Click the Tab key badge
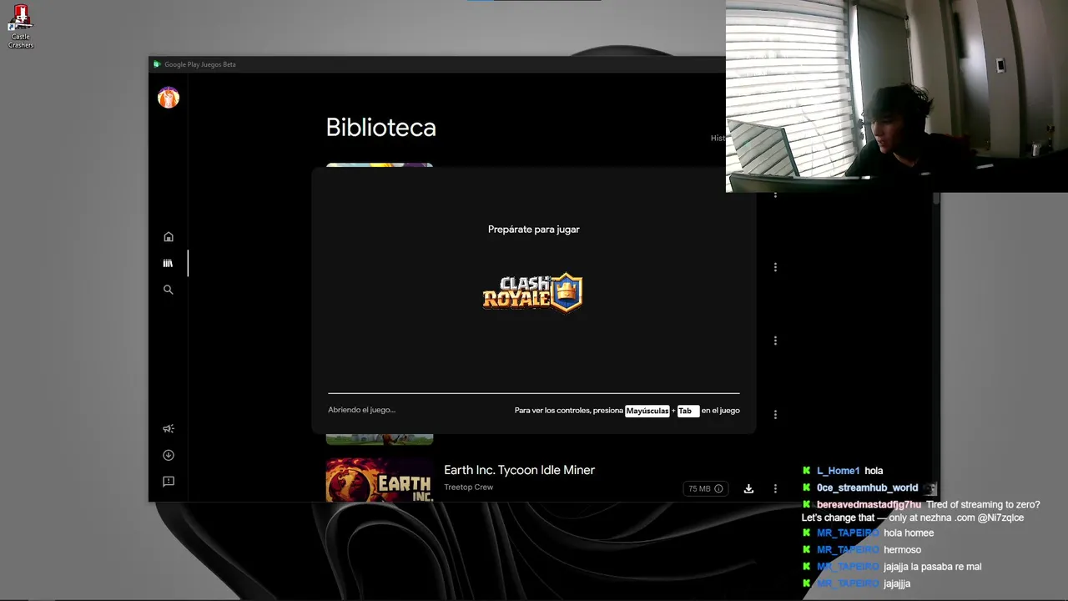This screenshot has height=601, width=1068. point(688,411)
